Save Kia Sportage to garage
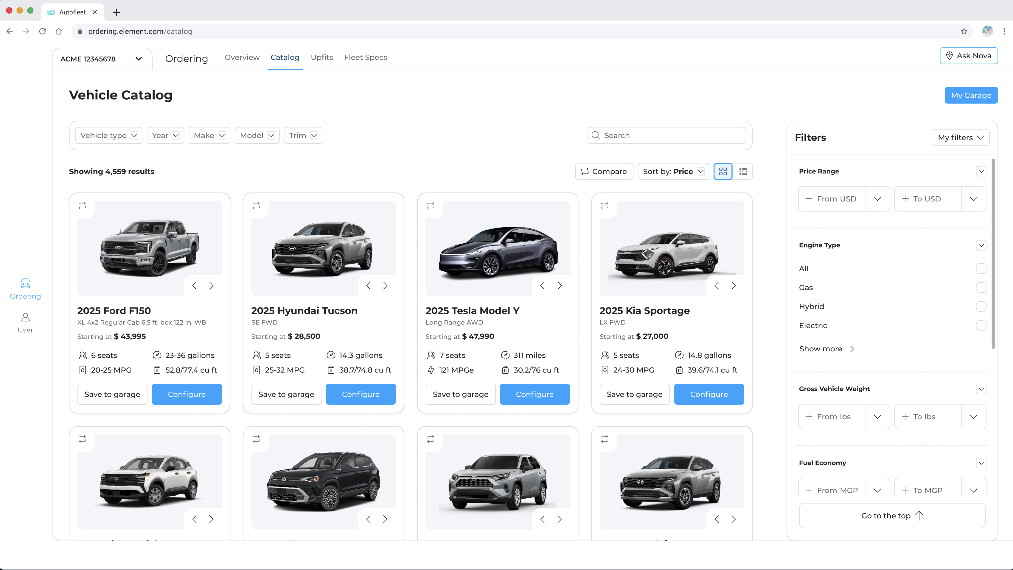This screenshot has width=1013, height=570. coord(634,394)
